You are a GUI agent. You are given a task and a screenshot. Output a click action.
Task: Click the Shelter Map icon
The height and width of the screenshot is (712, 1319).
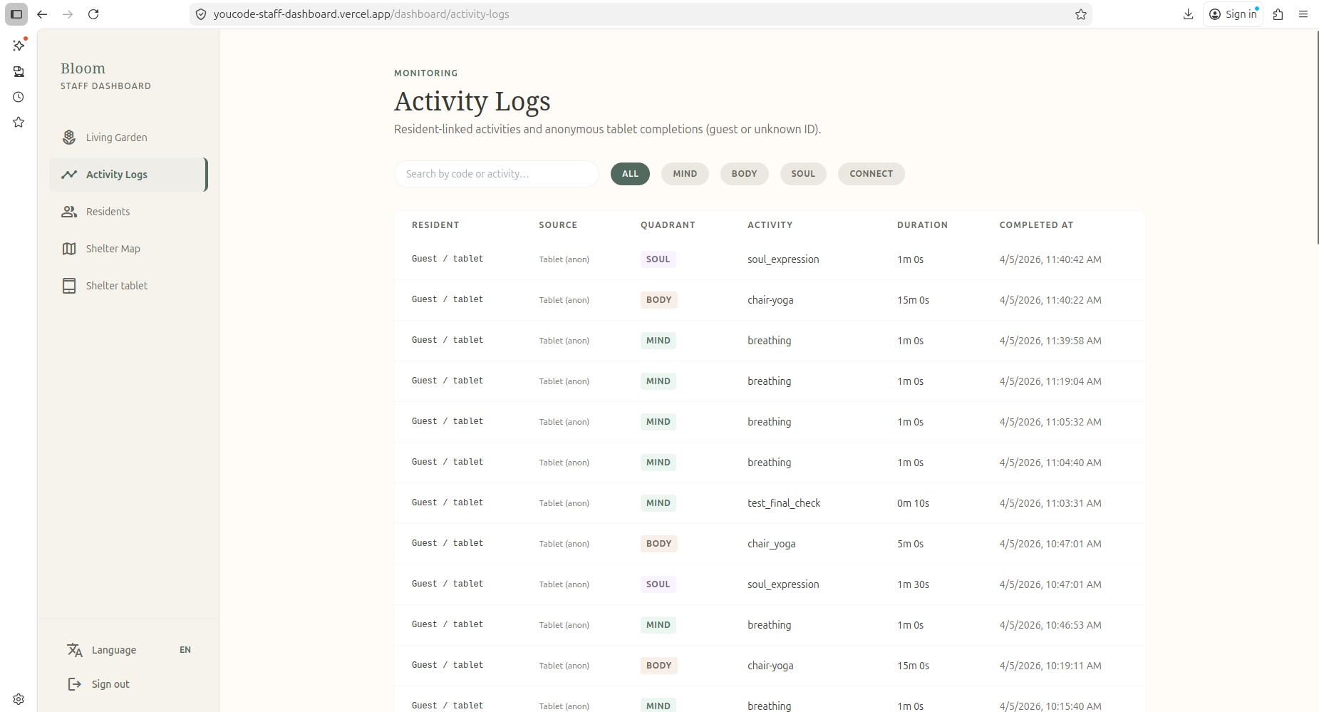pyautogui.click(x=69, y=249)
